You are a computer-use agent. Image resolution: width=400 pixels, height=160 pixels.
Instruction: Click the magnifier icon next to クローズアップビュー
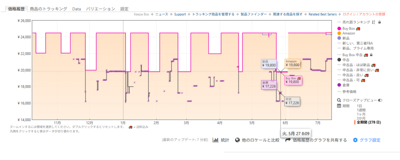click(339, 100)
